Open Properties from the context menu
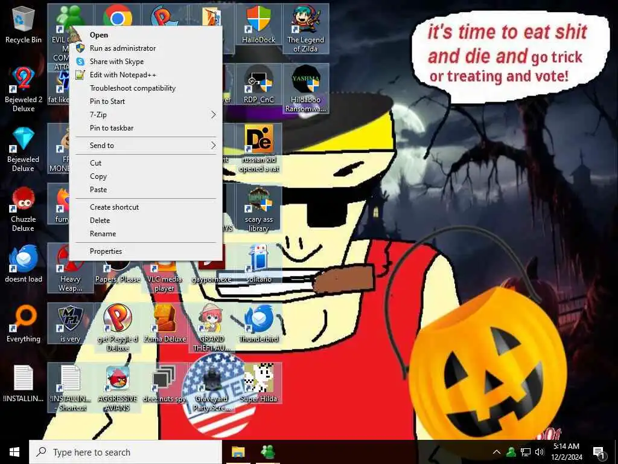This screenshot has height=464, width=618. pos(146,251)
